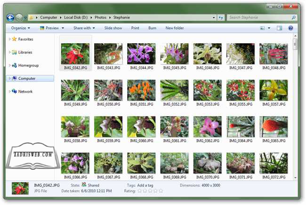This screenshot has height=205, width=306.
Task: Open the help question mark icon
Action: coord(290,28)
